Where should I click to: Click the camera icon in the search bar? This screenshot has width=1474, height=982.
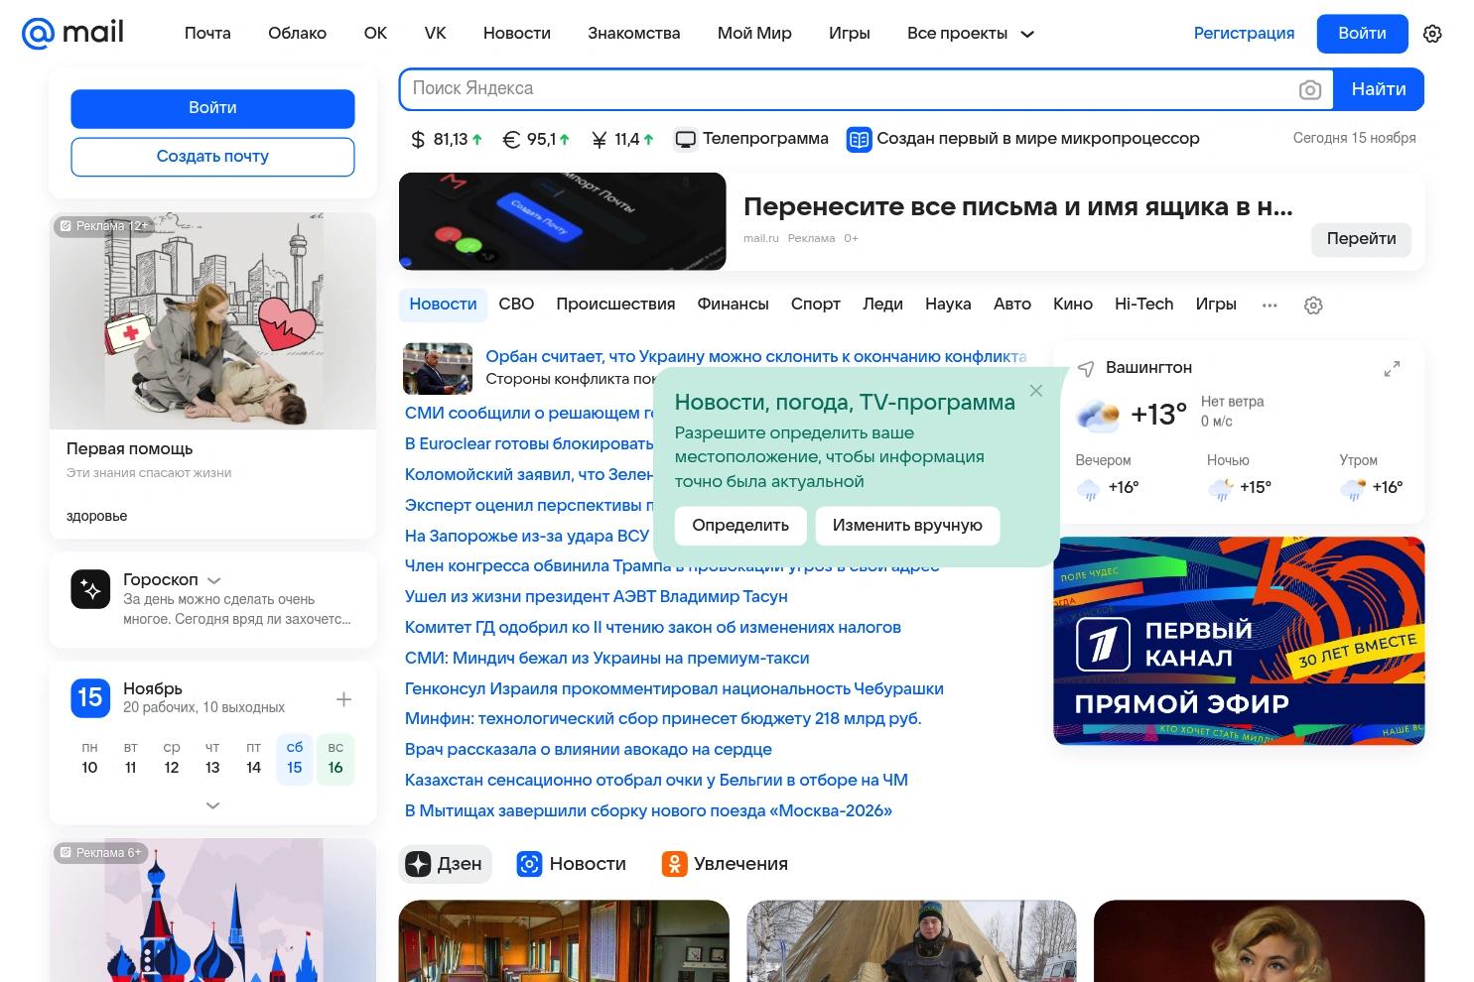[x=1310, y=89]
